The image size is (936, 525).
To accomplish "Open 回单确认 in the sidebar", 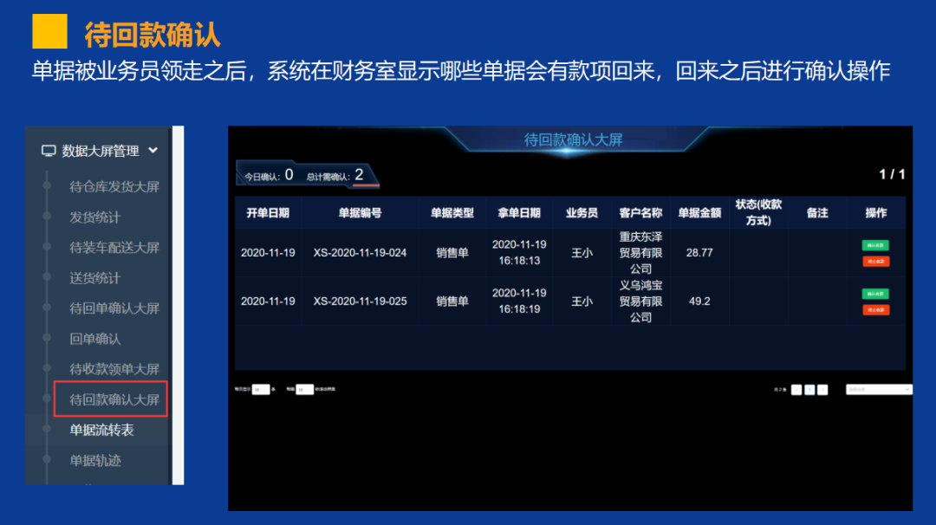I will click(95, 339).
